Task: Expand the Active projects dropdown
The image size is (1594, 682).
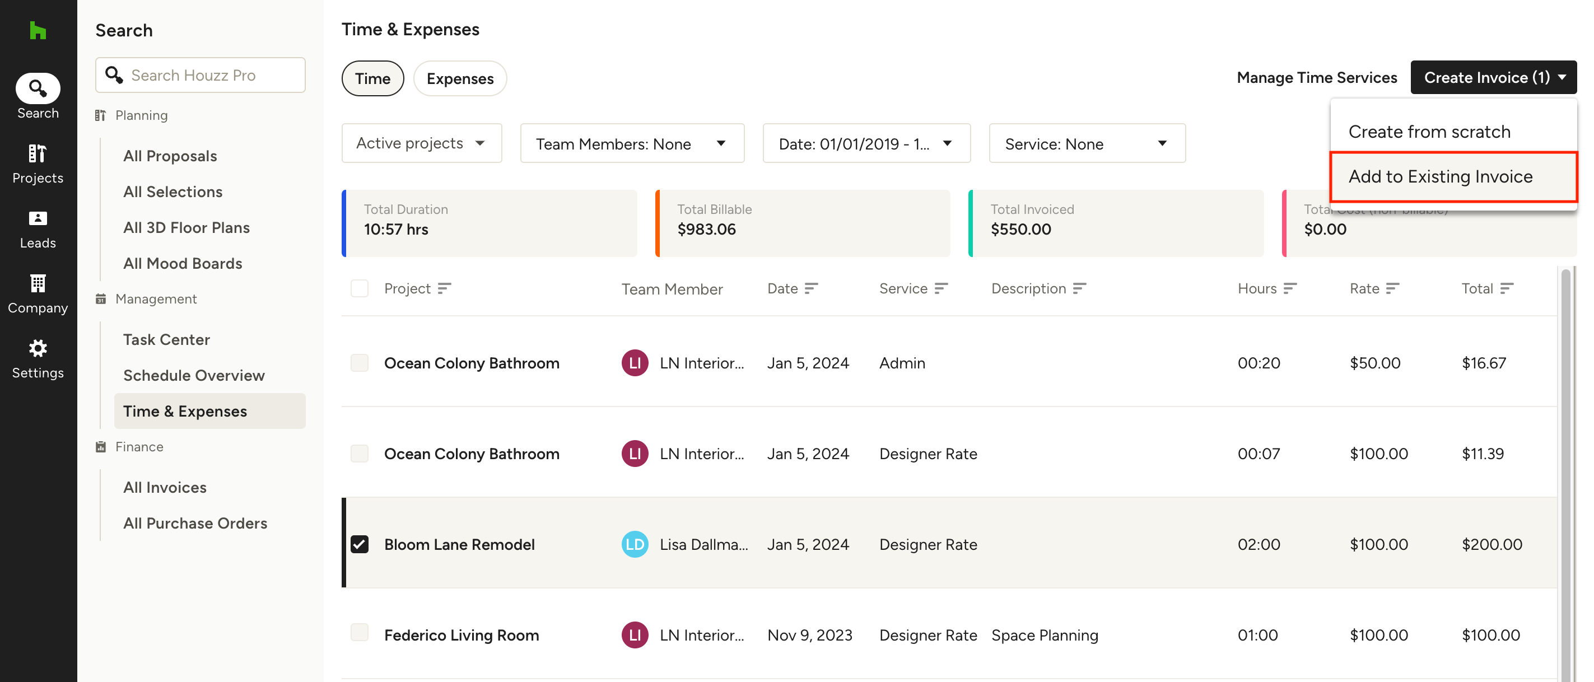Action: (x=421, y=143)
